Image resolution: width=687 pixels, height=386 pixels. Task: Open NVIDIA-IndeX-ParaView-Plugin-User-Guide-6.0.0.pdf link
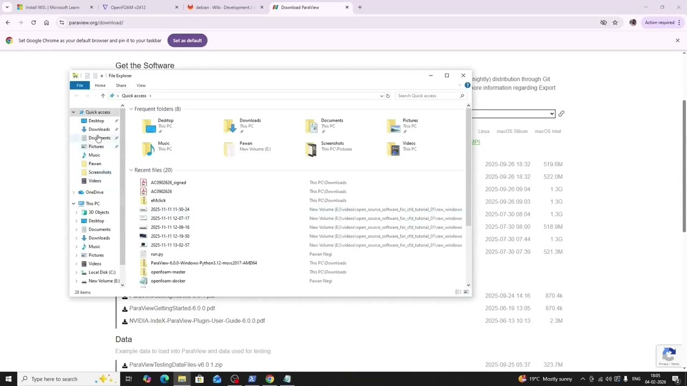197,321
